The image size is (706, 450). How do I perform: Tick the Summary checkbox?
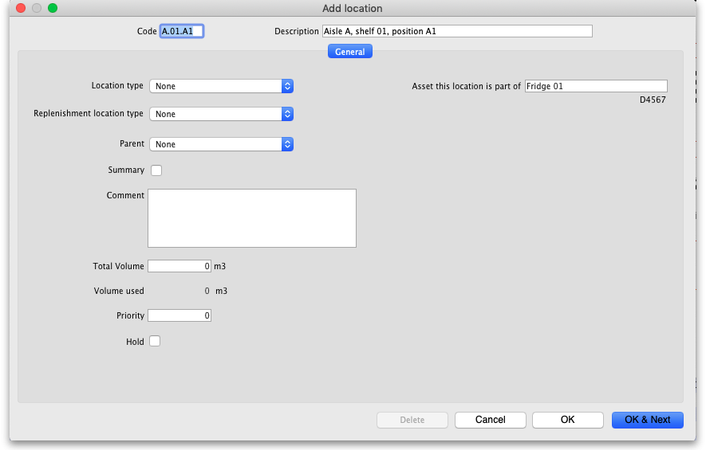click(156, 170)
